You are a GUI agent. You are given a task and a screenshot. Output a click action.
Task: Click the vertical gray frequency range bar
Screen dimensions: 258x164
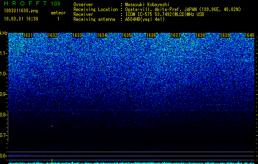[8, 126]
